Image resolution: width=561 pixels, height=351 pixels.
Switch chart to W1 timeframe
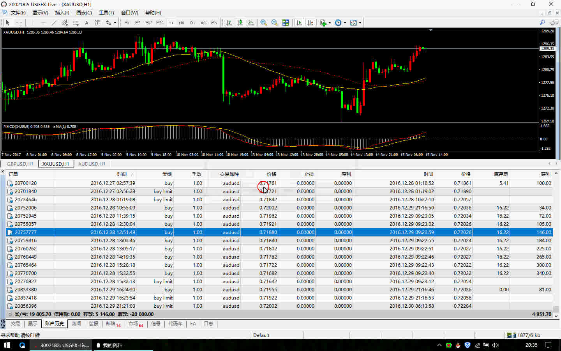point(203,23)
